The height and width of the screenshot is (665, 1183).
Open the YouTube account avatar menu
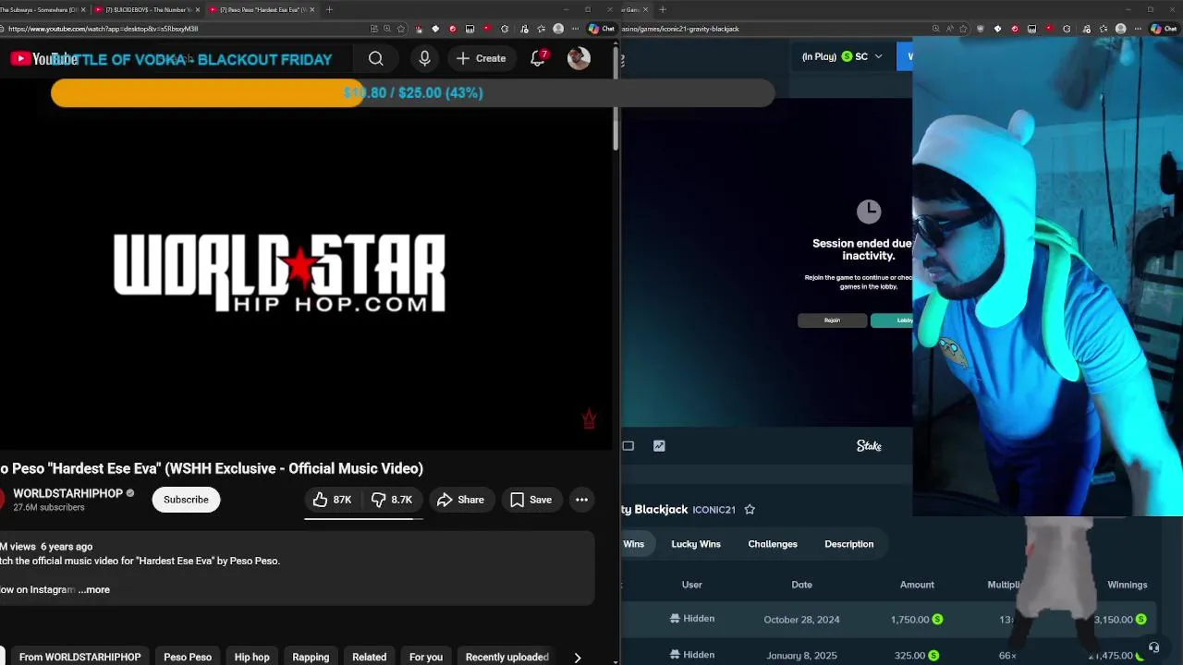(x=579, y=59)
